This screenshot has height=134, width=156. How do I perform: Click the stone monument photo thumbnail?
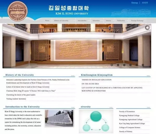(x=59, y=118)
